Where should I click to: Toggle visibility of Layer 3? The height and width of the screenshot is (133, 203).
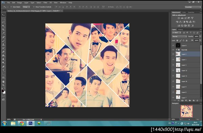click(x=173, y=65)
